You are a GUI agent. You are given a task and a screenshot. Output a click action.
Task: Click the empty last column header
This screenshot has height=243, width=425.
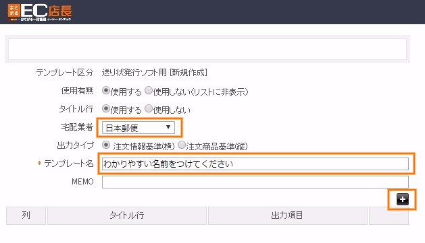click(389, 215)
